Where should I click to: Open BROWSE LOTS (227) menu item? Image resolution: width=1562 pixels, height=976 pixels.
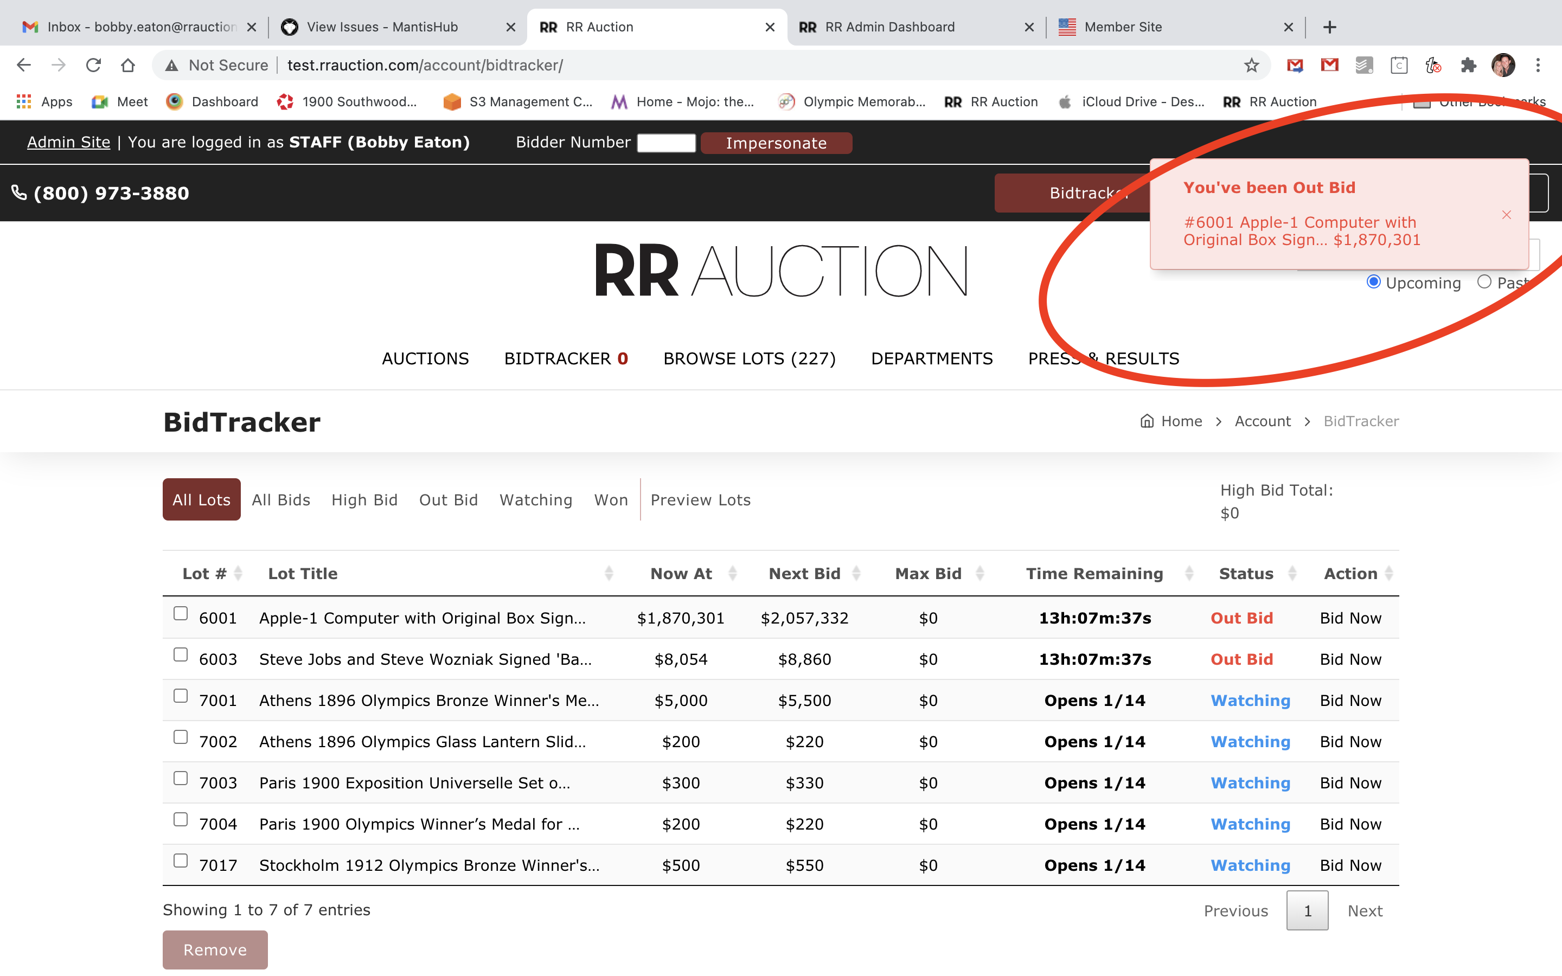click(x=750, y=358)
